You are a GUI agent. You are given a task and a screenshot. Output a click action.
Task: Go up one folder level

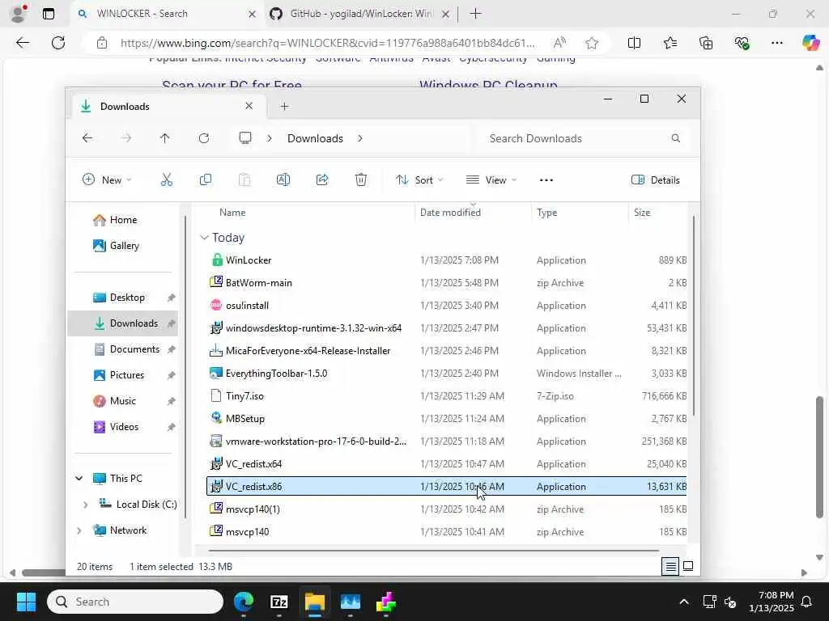(x=165, y=138)
